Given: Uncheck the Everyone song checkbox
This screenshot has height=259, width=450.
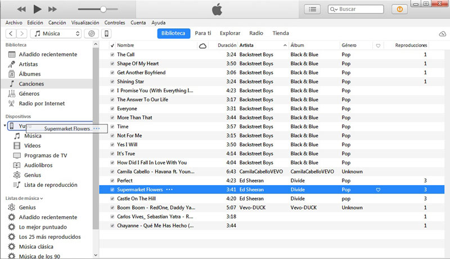Looking at the screenshot, I should [x=112, y=109].
